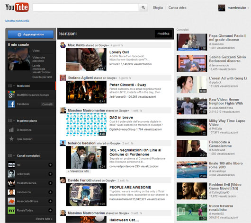The width and height of the screenshot is (251, 223).
Task: Open the account dropdown arrow beside mambrotube
Action: [x=248, y=8]
